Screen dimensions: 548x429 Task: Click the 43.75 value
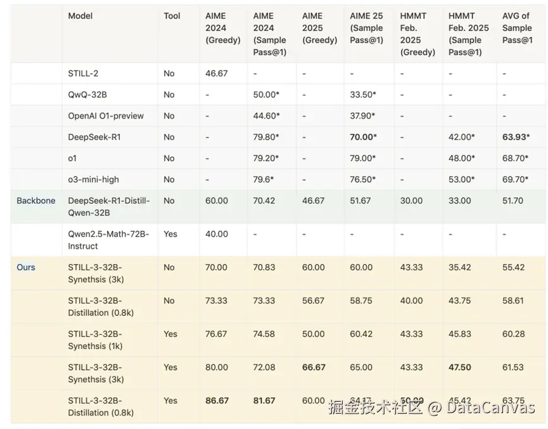pos(459,300)
